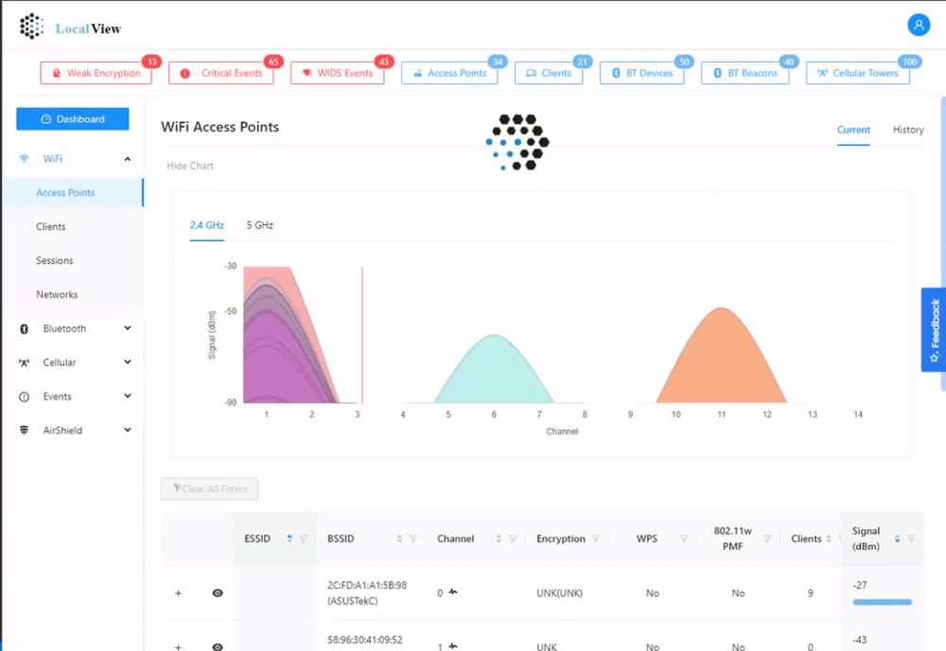Screen dimensions: 946x651
Task: Open WIDS Events alerts
Action: [x=338, y=73]
